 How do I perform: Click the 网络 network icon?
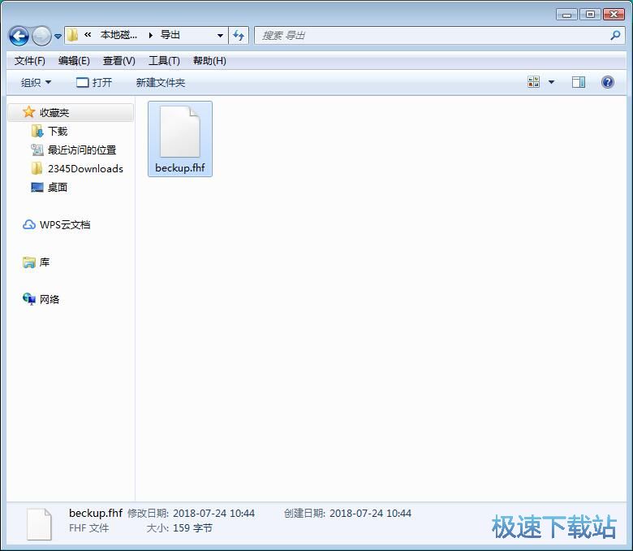29,299
